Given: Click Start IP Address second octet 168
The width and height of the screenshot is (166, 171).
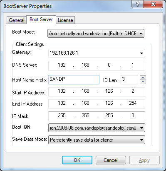Looking at the screenshot, I should [85, 91].
